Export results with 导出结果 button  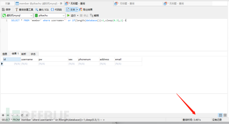pos(86,10)
